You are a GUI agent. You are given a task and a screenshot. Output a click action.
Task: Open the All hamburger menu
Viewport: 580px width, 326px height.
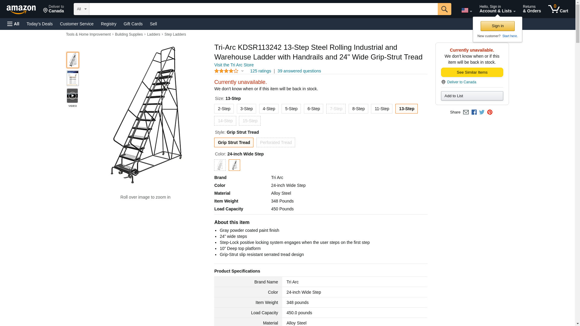(x=13, y=24)
